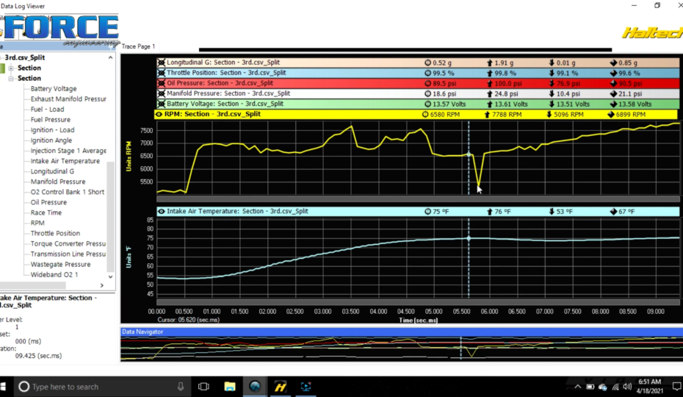Select Ignition - Load channel
Screen dimensions: 683x397
53,130
